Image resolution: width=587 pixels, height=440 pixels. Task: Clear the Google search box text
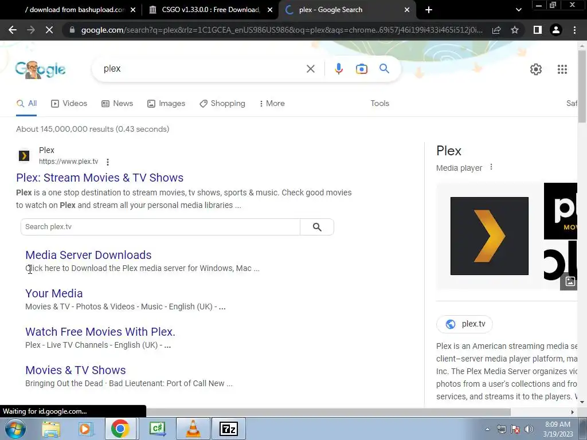pyautogui.click(x=310, y=69)
